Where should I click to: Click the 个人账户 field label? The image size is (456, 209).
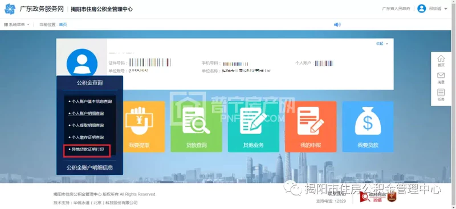point(304,63)
